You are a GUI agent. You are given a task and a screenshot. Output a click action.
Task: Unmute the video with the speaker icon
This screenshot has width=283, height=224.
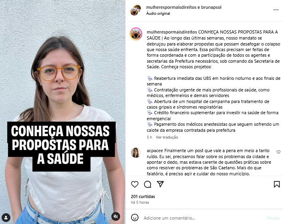pos(116,216)
